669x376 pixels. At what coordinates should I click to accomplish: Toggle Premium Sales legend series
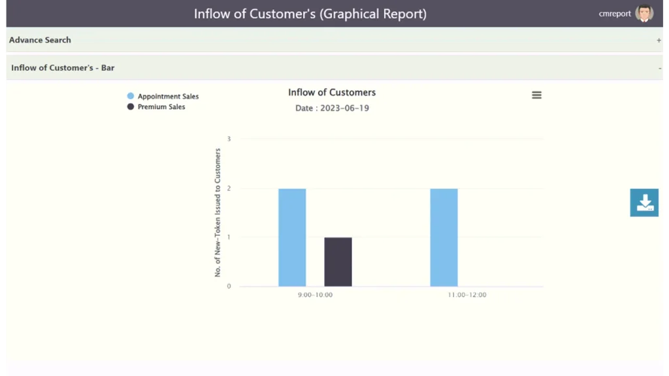tap(161, 107)
